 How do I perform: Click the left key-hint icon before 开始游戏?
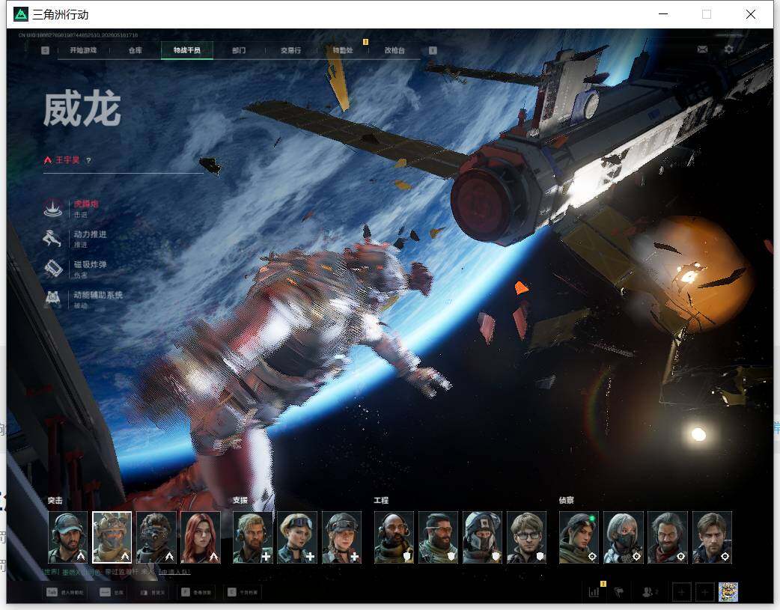tap(45, 50)
